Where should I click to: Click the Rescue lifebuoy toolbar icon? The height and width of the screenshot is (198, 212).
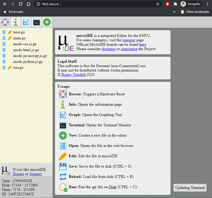click(5, 22)
